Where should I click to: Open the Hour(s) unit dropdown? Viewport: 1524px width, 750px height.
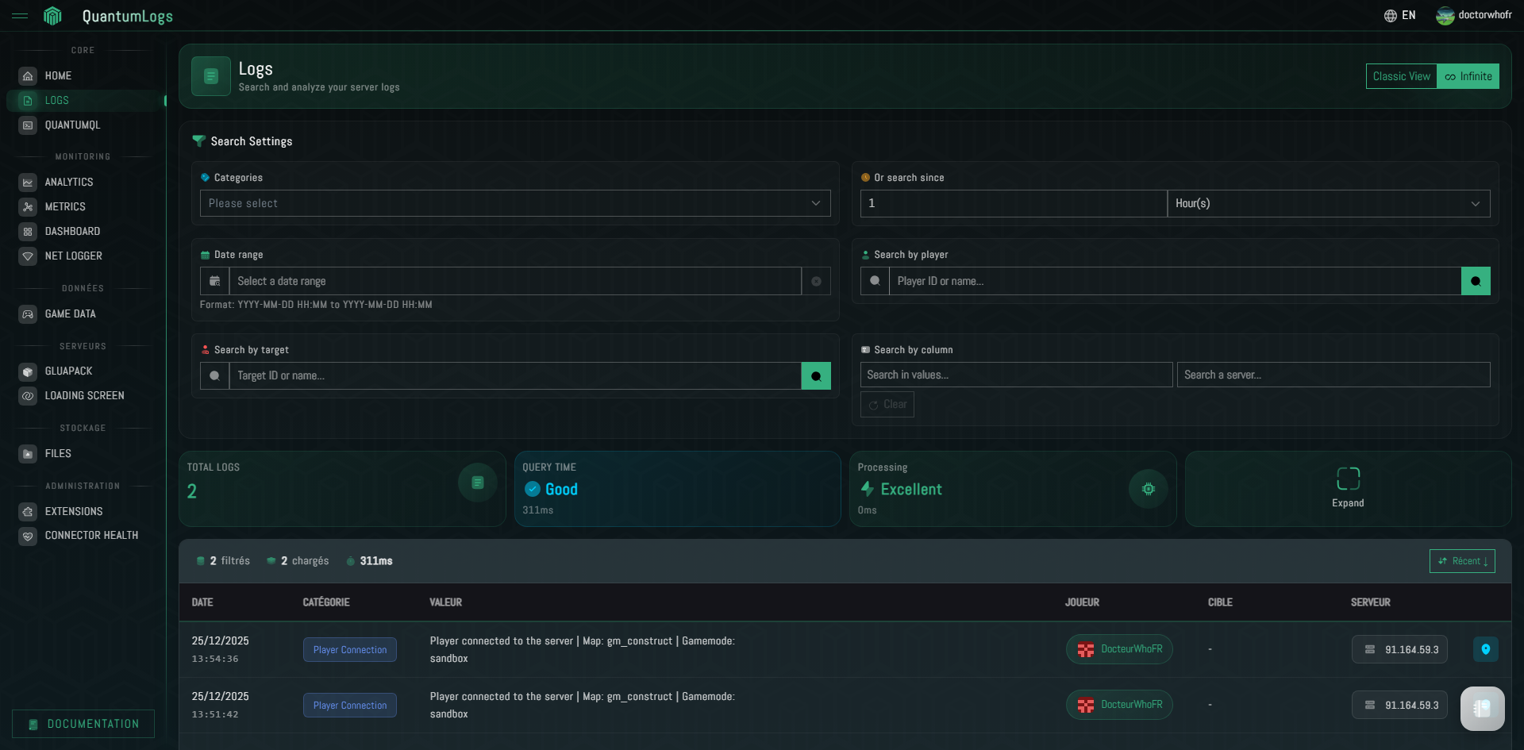[x=1329, y=203]
